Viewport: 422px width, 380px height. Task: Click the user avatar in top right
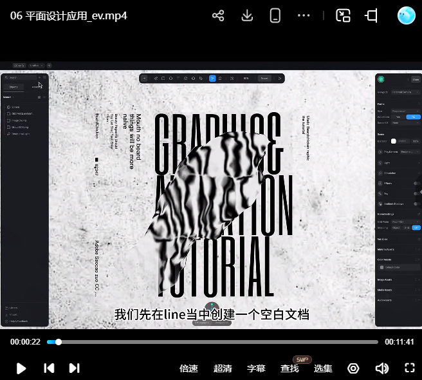click(407, 15)
